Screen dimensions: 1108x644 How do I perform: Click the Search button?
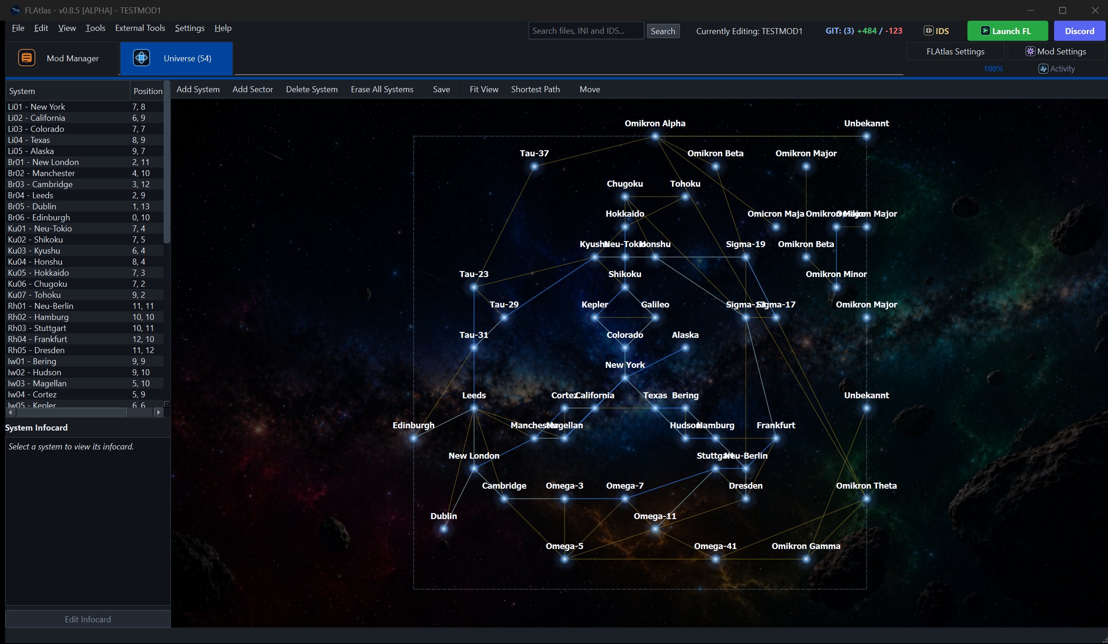[663, 31]
